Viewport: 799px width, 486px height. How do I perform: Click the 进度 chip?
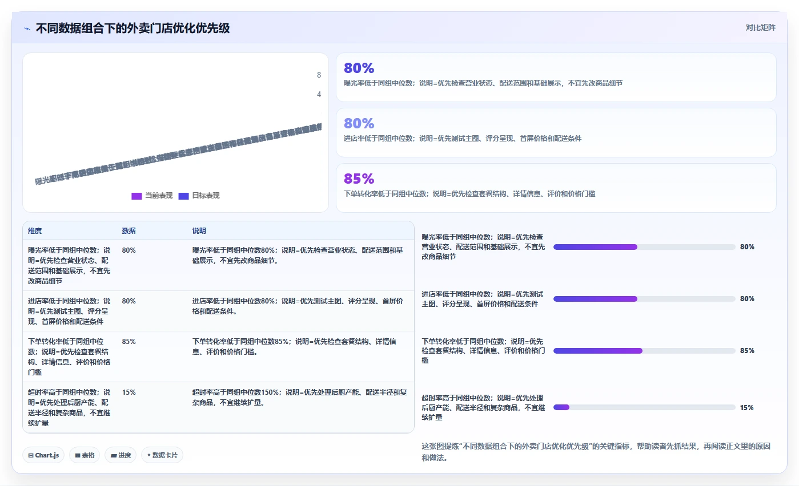(x=121, y=455)
